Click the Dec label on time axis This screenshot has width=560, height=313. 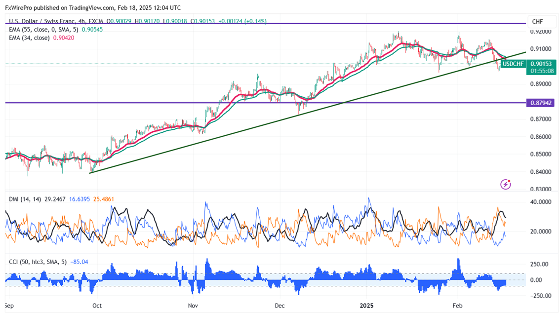[280, 306]
